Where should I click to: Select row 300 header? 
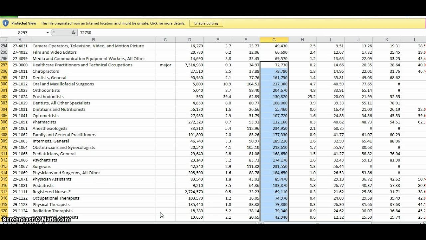click(x=4, y=84)
